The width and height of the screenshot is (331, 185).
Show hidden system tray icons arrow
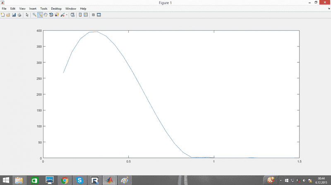[281, 180]
